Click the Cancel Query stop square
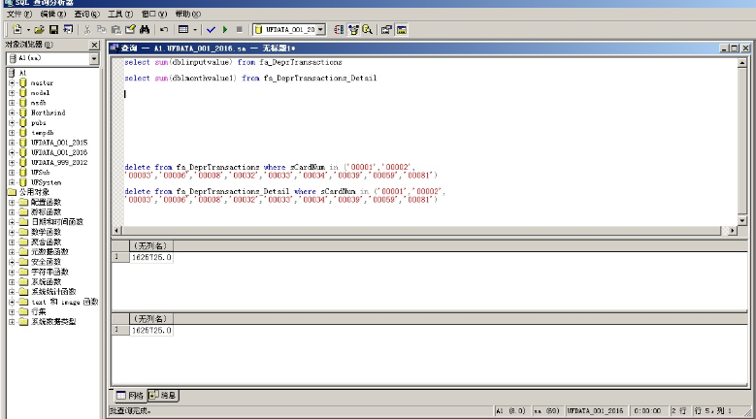Screen dimensions: 756x419 [239, 30]
